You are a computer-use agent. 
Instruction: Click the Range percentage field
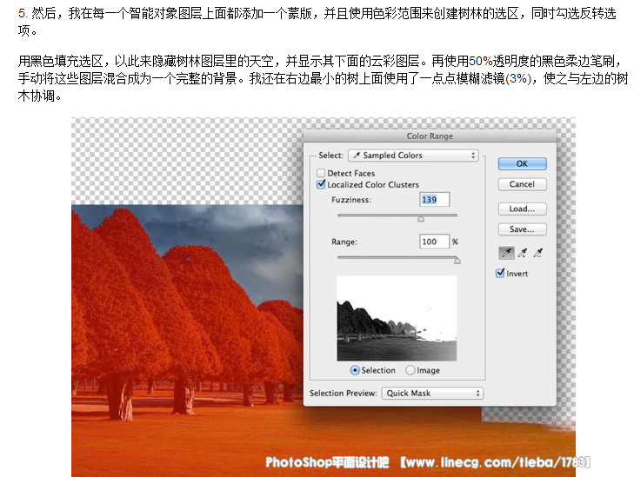[433, 242]
